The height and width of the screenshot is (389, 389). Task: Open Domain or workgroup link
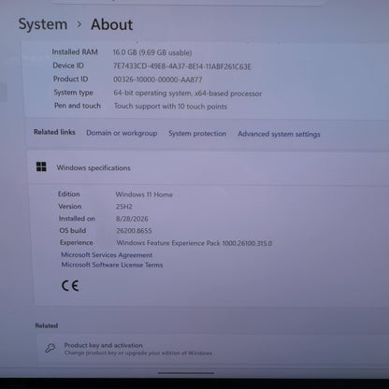point(122,133)
